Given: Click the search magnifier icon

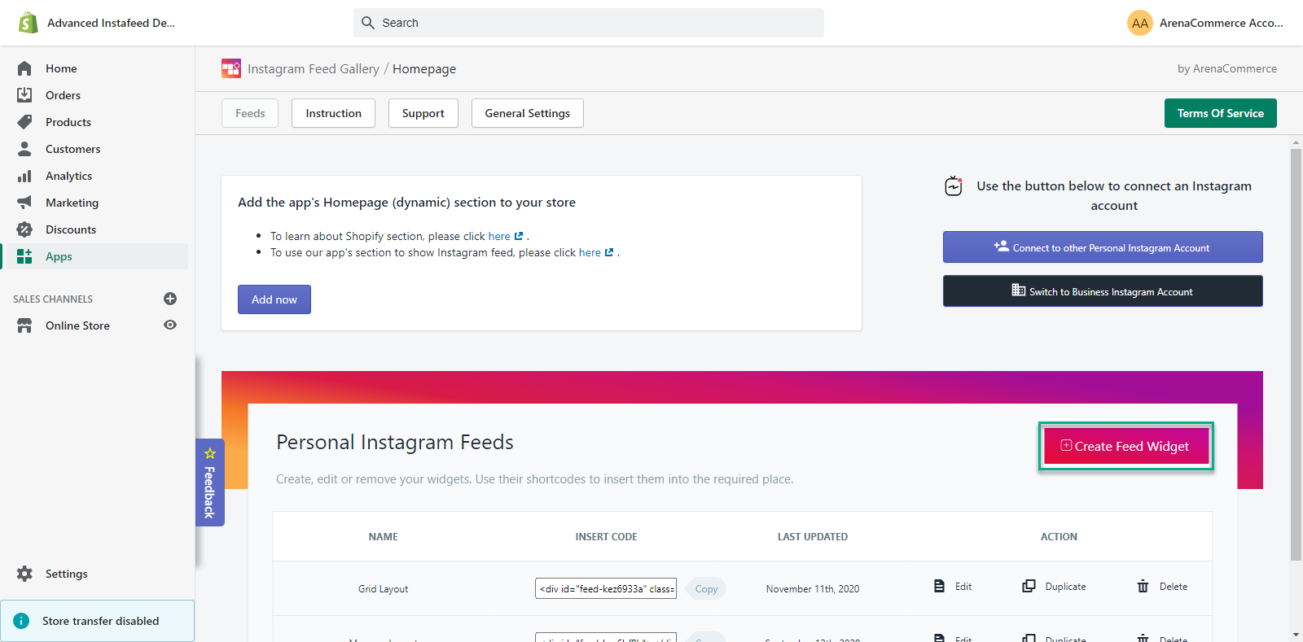Looking at the screenshot, I should 368,23.
